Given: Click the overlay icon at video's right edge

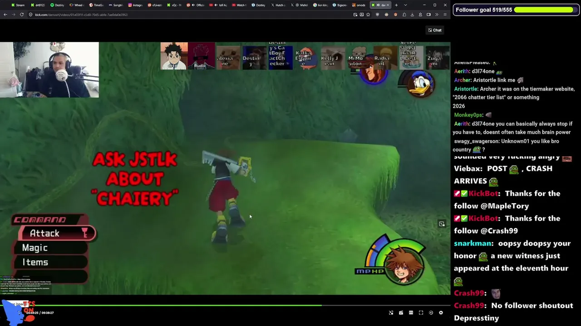Looking at the screenshot, I should [x=442, y=224].
